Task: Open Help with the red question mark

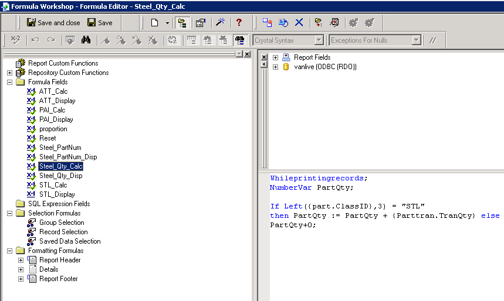Action: [x=239, y=23]
